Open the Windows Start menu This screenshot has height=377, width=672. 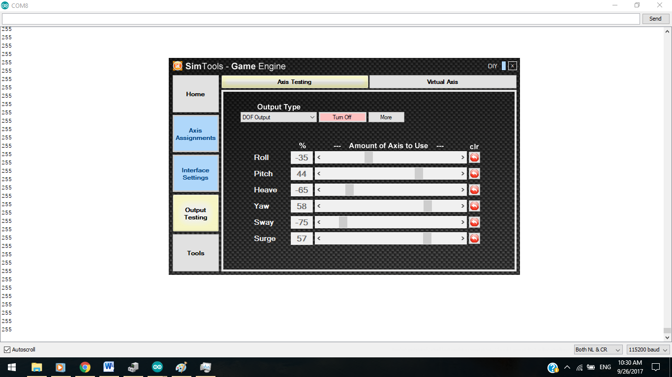click(x=12, y=367)
